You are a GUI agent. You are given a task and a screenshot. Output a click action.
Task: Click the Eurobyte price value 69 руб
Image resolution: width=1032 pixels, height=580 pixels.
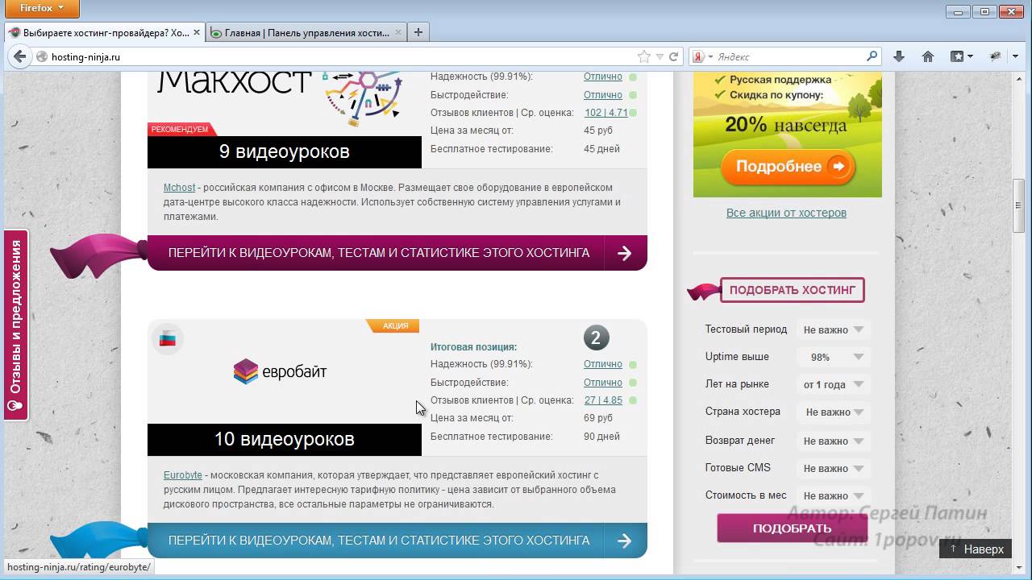coord(598,418)
